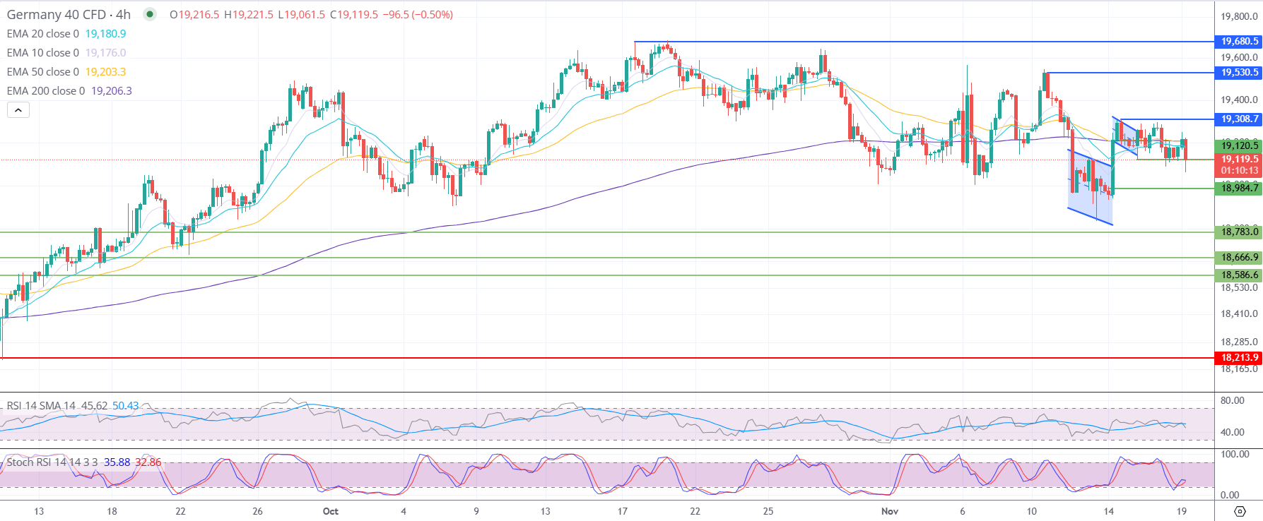
Task: Click the RSI SMA value 50.43
Action: tap(126, 406)
